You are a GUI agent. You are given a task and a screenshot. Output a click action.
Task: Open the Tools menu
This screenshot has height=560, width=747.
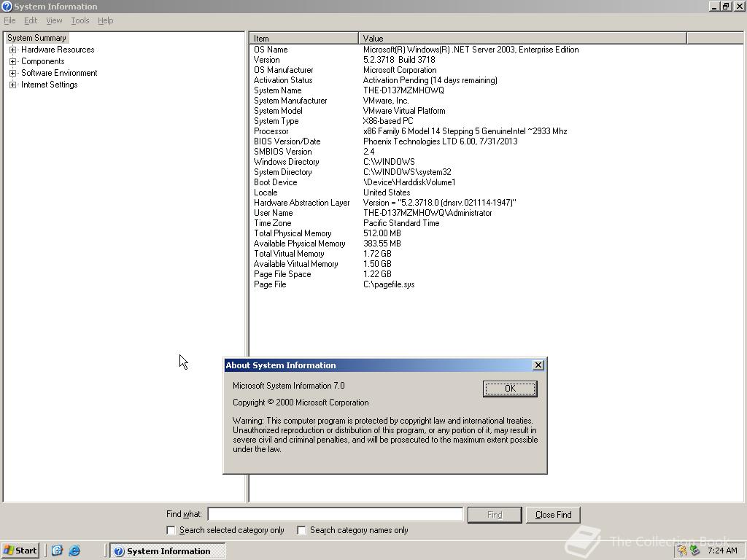click(80, 20)
